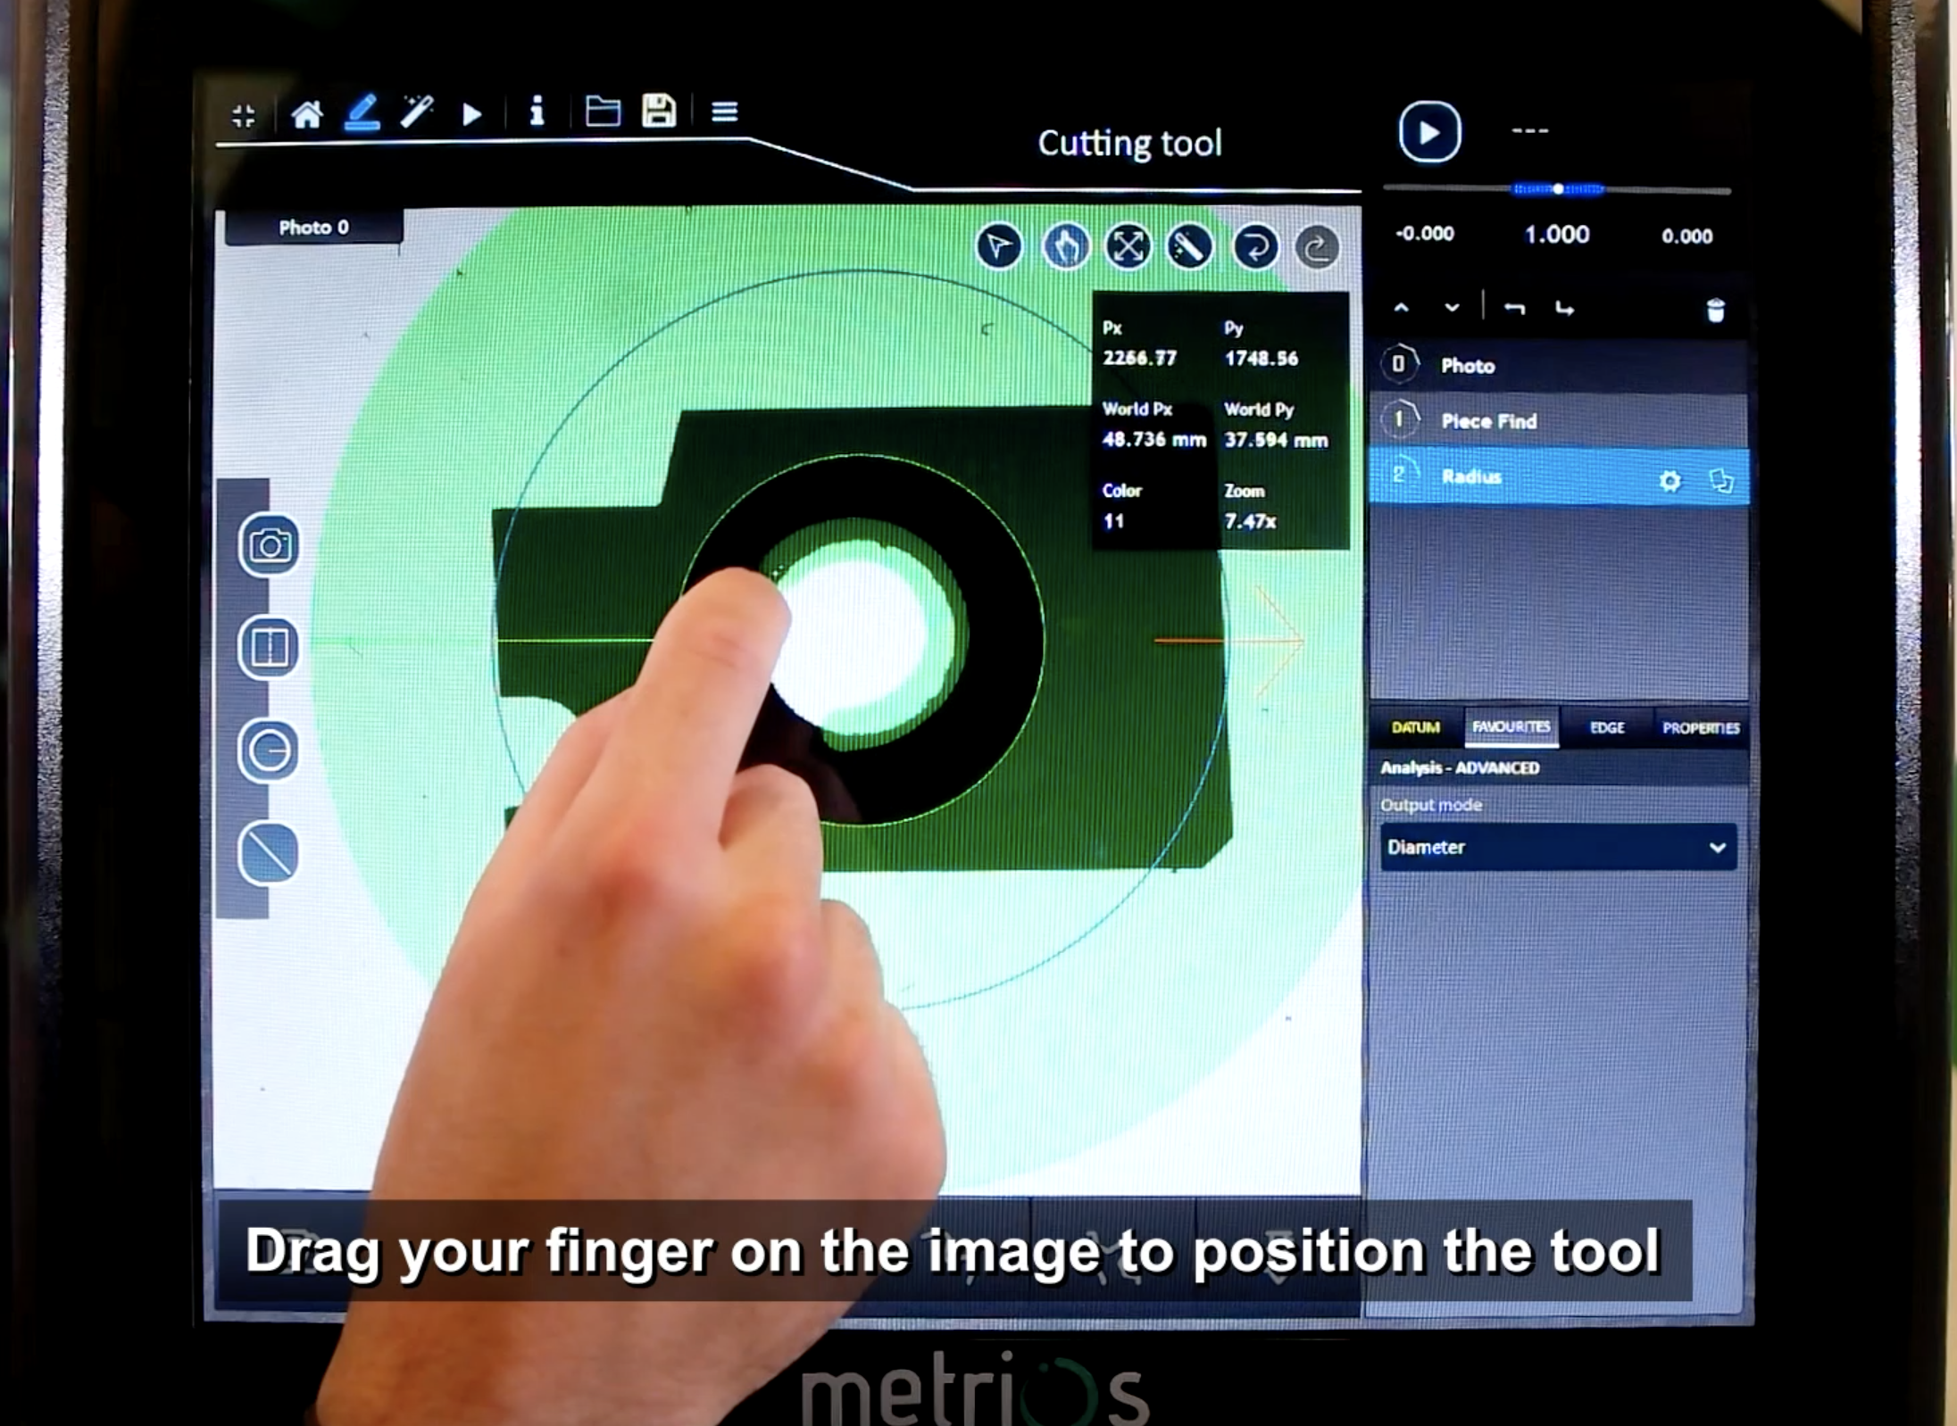Screen dimensions: 1957x1426
Task: Click the small play icon in top toolbar
Action: click(472, 114)
